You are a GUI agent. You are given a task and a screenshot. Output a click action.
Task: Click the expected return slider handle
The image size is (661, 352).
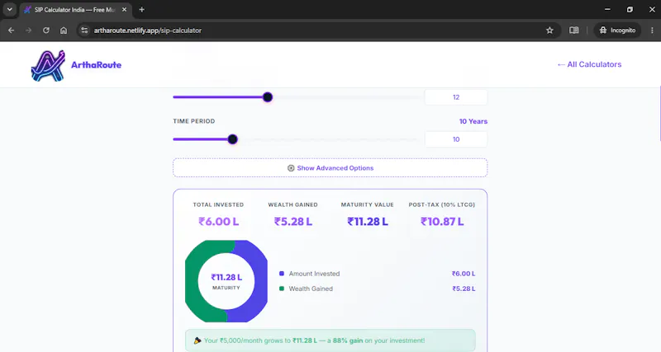click(268, 97)
